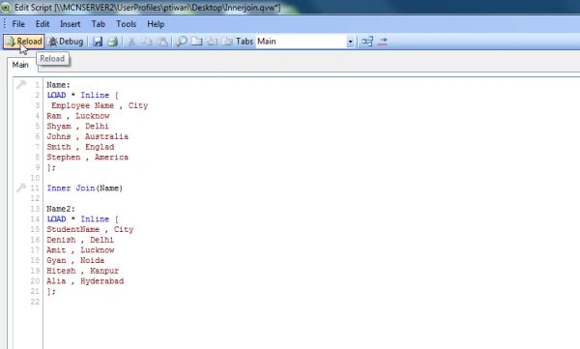Click line number 22 in the gutter
Viewport: 580px width, 349px height.
click(35, 302)
